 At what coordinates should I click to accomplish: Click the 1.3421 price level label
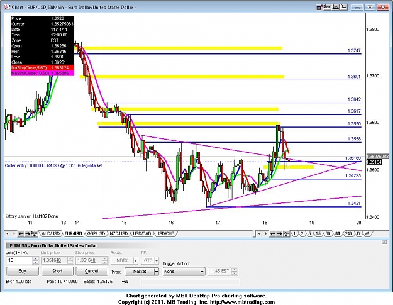tap(354, 204)
